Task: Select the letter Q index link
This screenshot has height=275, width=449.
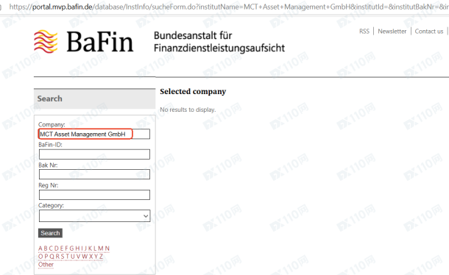Action: click(x=52, y=257)
